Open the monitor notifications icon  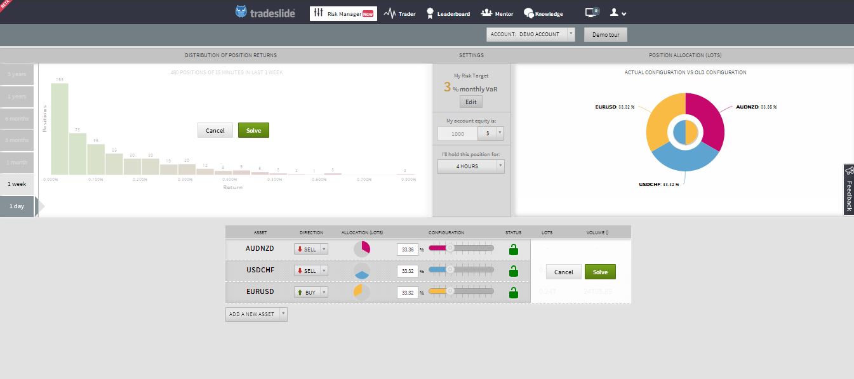(x=592, y=13)
